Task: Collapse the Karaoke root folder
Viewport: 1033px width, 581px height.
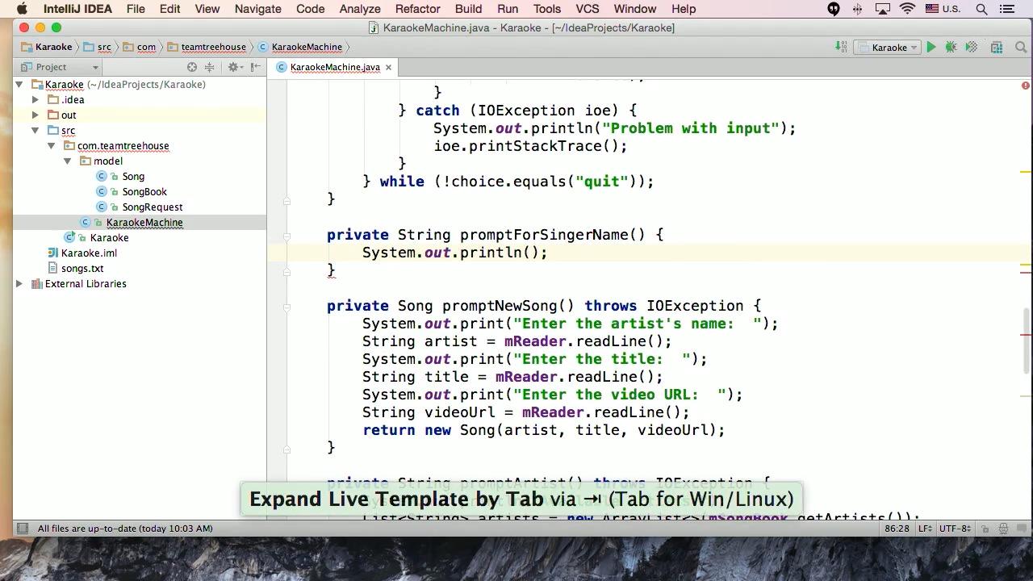Action: 19,84
